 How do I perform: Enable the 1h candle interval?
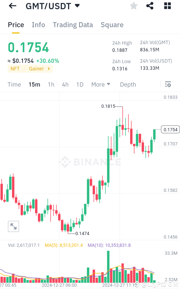tap(51, 84)
